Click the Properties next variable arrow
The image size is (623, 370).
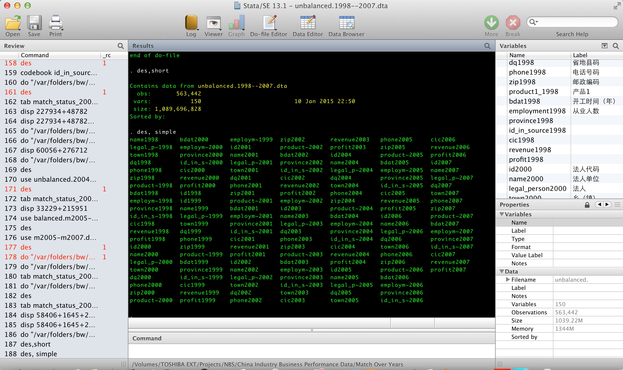click(607, 205)
